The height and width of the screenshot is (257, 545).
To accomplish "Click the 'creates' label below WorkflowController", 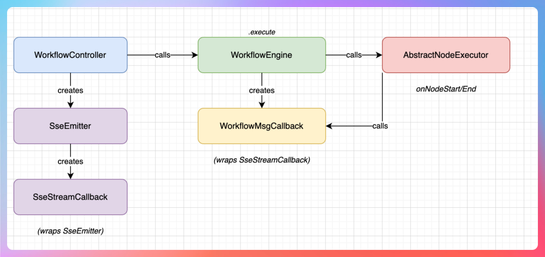I will pos(70,90).
